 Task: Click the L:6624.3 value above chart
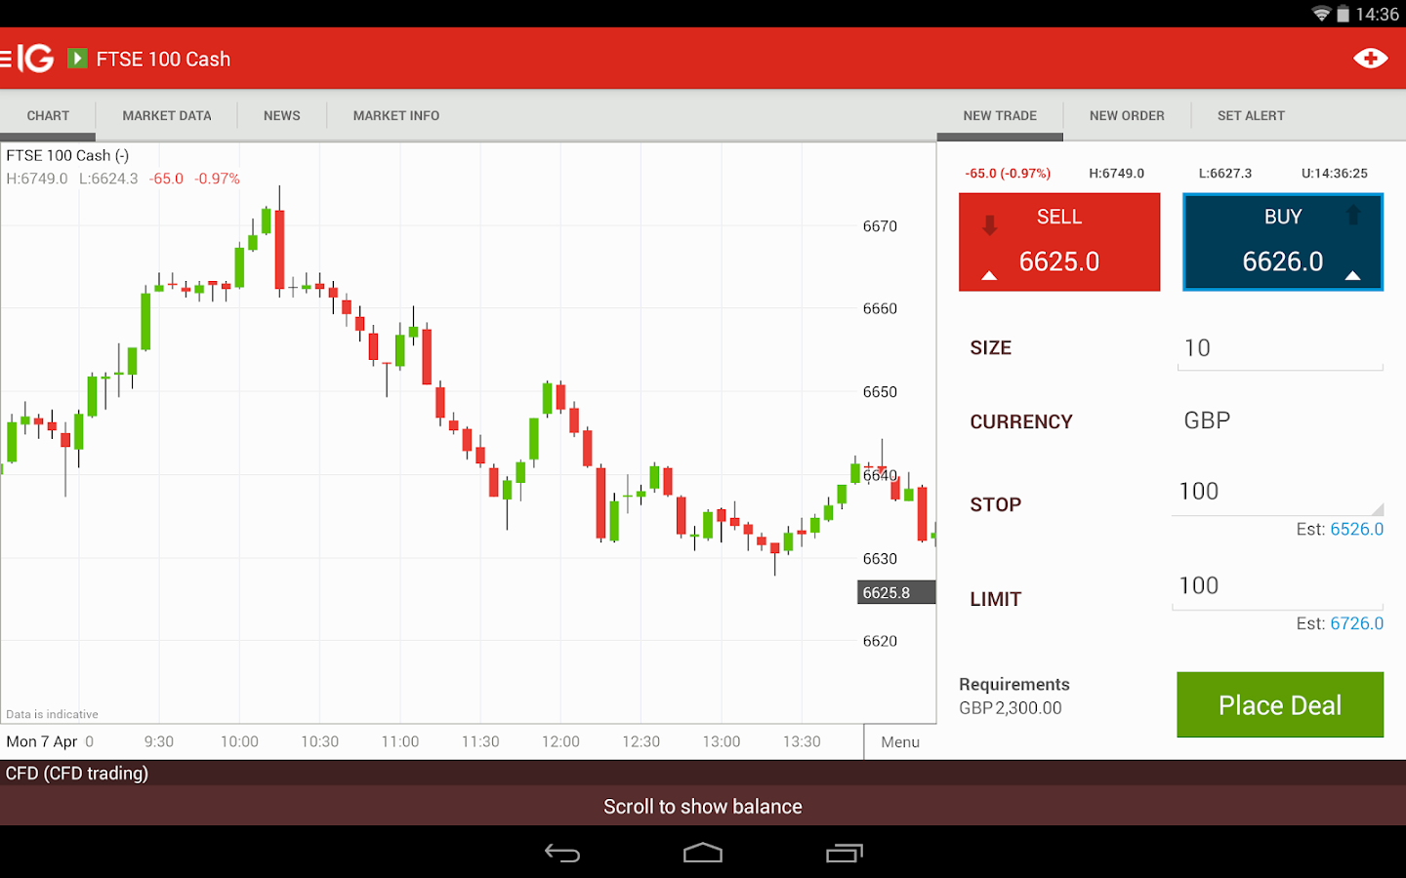pos(108,179)
